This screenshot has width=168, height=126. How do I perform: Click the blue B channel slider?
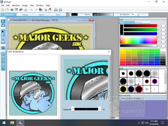point(140,34)
